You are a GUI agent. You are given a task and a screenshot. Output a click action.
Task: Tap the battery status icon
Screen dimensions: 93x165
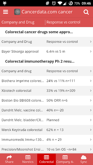71,3
